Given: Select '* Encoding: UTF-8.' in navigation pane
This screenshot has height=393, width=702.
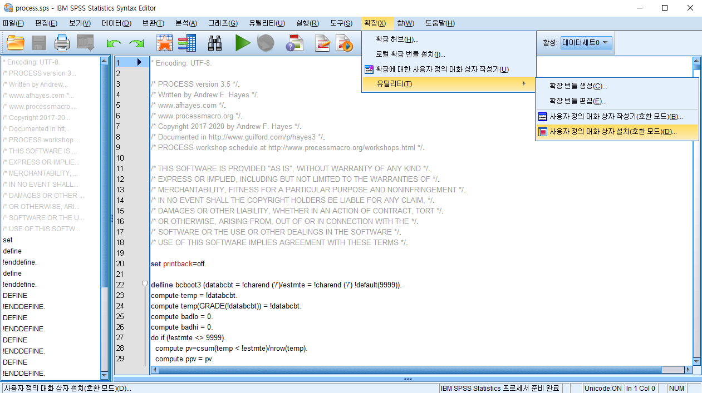Looking at the screenshot, I should pyautogui.click(x=31, y=62).
